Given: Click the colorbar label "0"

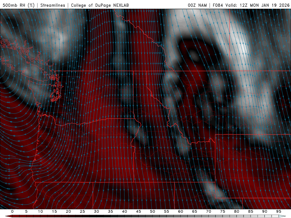Looking at the screenshot, I should 12,211.
